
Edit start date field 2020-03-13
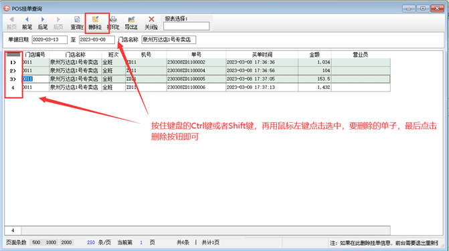pos(50,39)
